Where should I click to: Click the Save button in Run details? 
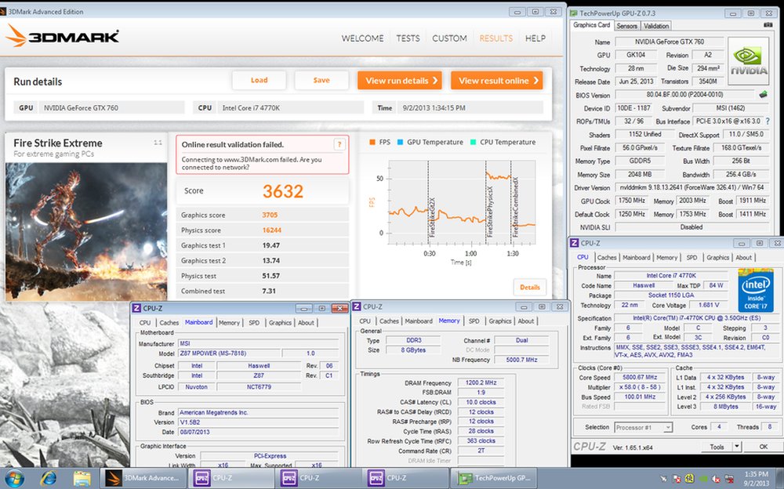[x=321, y=80]
